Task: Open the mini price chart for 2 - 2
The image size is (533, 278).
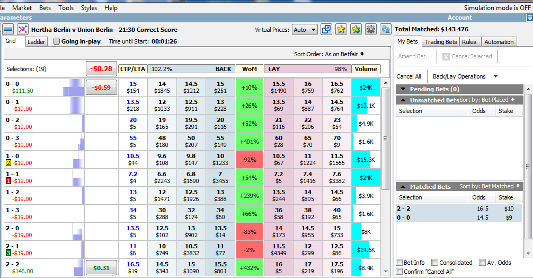Action: click(x=79, y=268)
